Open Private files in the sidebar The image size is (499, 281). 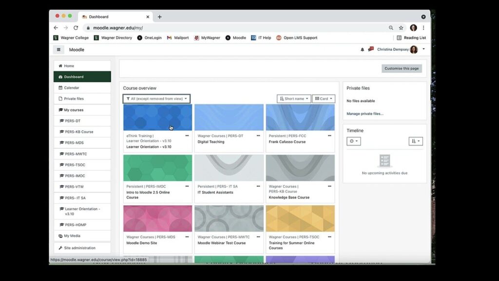coord(72,99)
